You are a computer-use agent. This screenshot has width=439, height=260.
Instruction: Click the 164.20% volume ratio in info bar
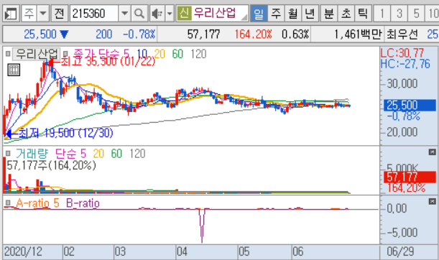(x=253, y=34)
